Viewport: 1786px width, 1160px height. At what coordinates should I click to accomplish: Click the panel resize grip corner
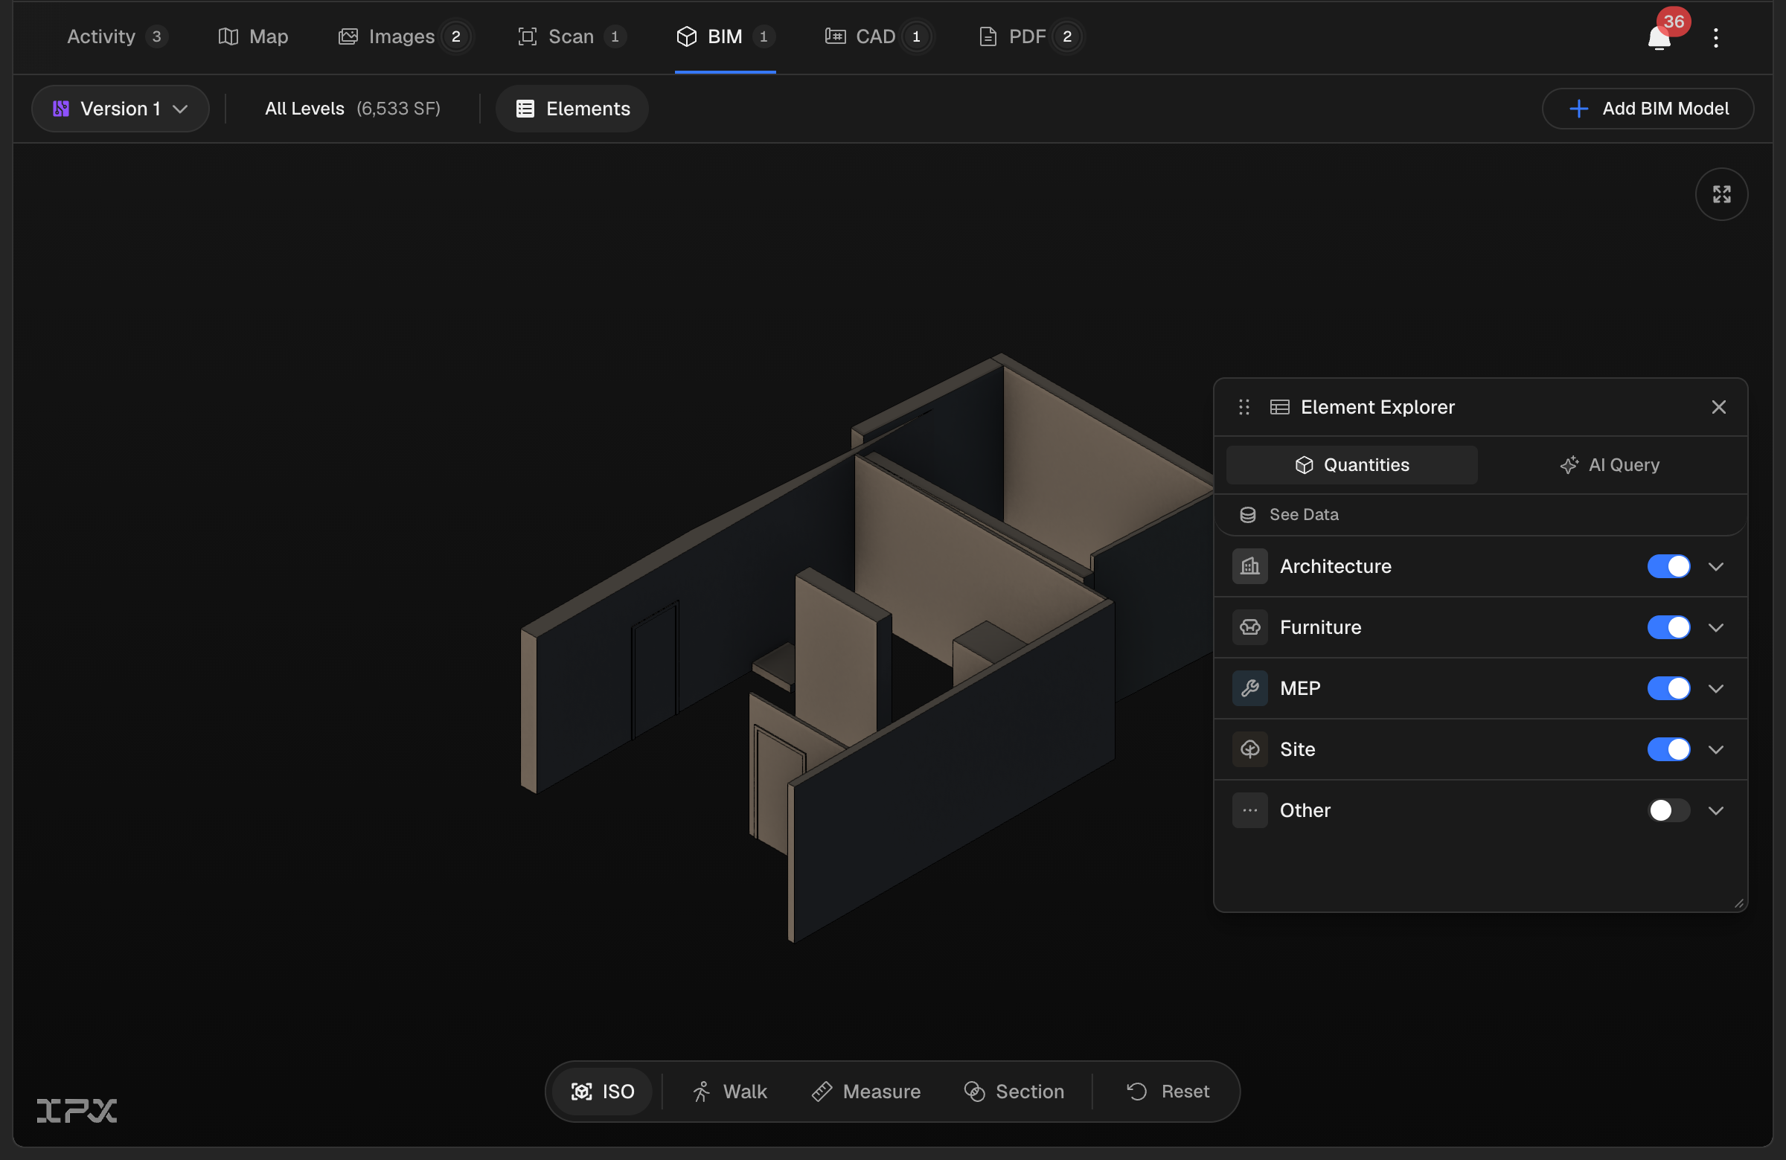pos(1738,903)
